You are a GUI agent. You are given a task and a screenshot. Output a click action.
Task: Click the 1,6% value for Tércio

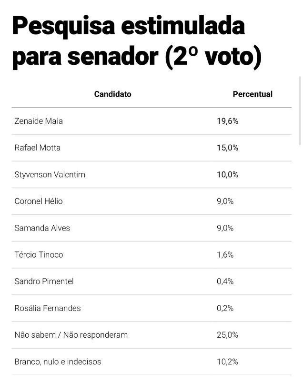(225, 255)
